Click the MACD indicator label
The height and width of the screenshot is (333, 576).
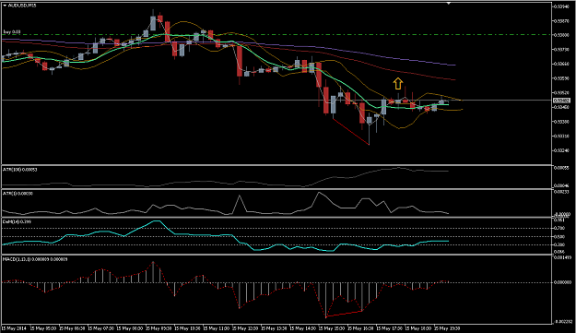coord(35,259)
